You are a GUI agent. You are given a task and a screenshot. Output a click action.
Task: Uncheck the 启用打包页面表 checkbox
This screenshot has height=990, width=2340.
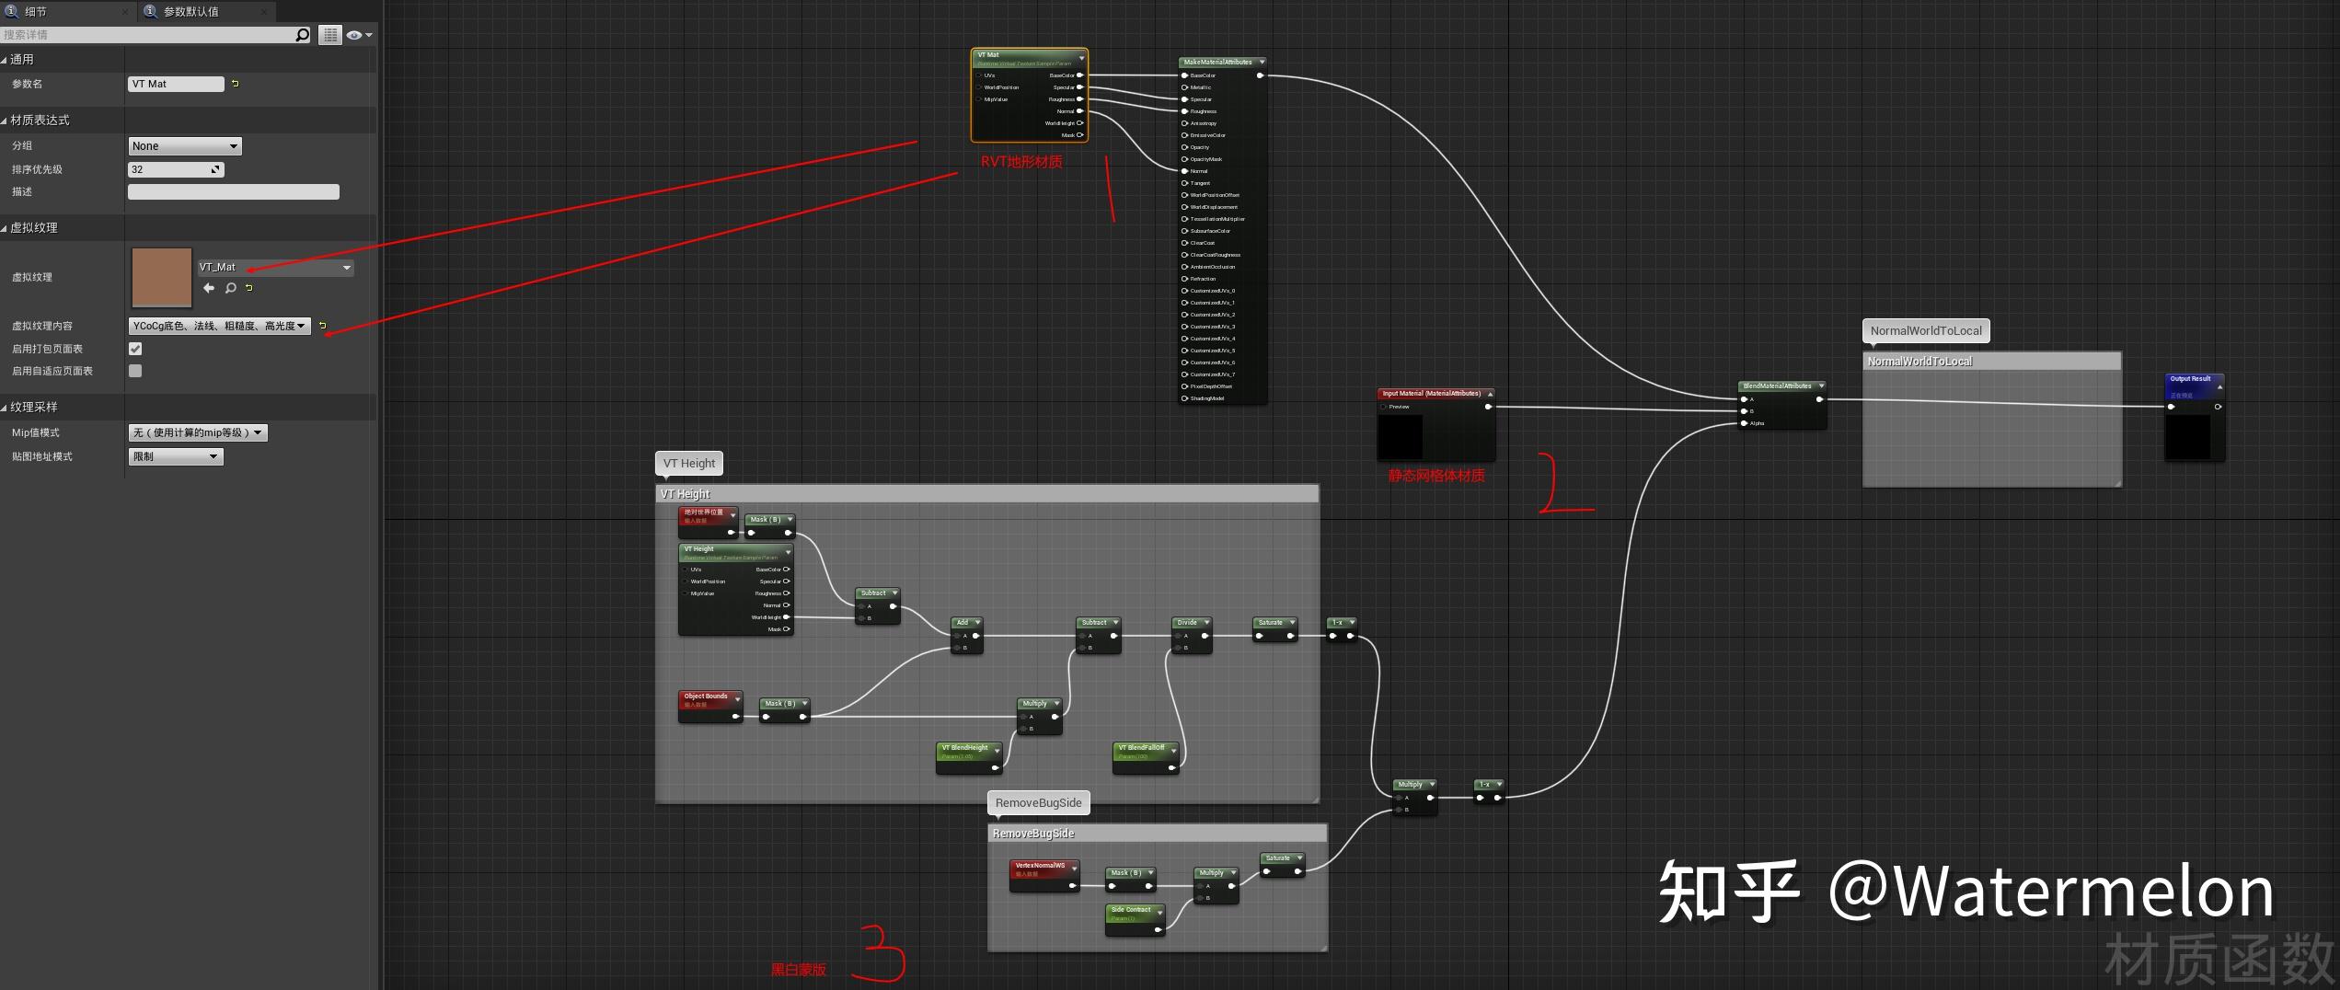click(x=135, y=349)
